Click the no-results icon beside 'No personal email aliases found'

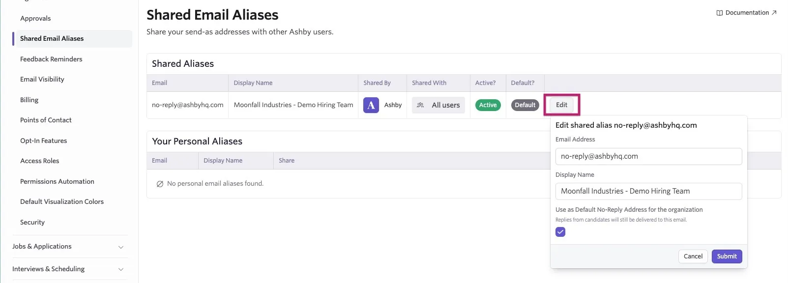click(x=160, y=184)
